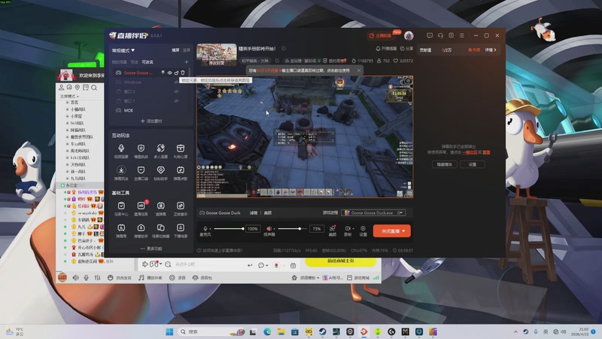The height and width of the screenshot is (339, 602).
Task: Open the 滤镜 filter tab
Action: pos(254,212)
